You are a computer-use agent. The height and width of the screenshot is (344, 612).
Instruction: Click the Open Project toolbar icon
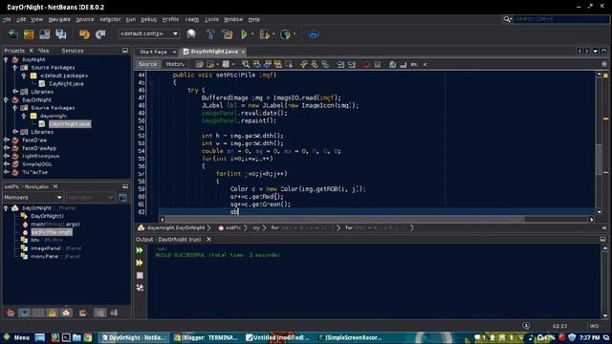45,34
